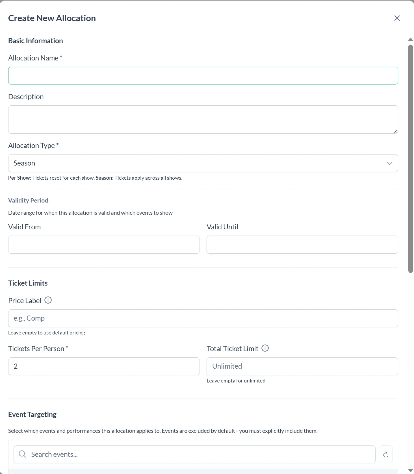Focus the Allocation Name input field
Image resolution: width=414 pixels, height=474 pixels.
coord(203,76)
